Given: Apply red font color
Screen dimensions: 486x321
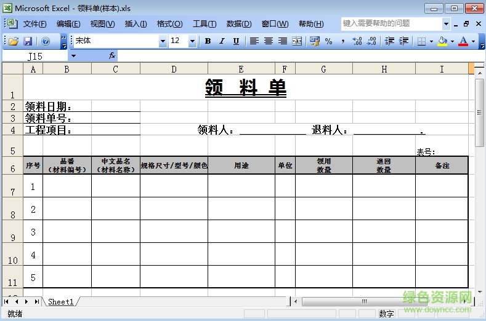Looking at the screenshot, I should 463,41.
